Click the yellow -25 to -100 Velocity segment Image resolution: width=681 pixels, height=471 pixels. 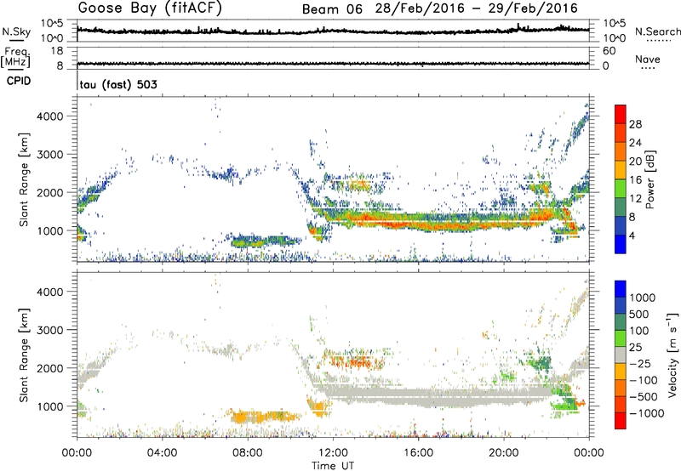pyautogui.click(x=621, y=372)
